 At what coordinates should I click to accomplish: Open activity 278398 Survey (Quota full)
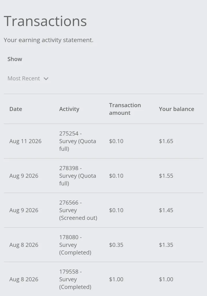click(x=78, y=176)
